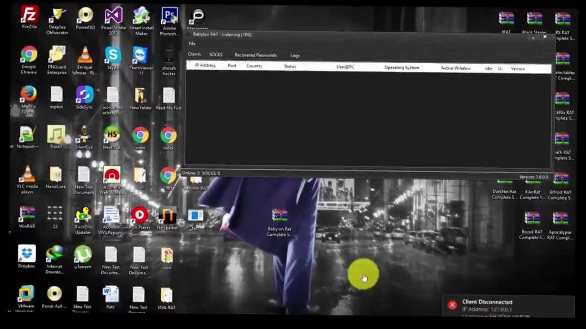Select the Enrique Iglesias media file icon
The height and width of the screenshot is (329, 586).
pyautogui.click(x=85, y=60)
